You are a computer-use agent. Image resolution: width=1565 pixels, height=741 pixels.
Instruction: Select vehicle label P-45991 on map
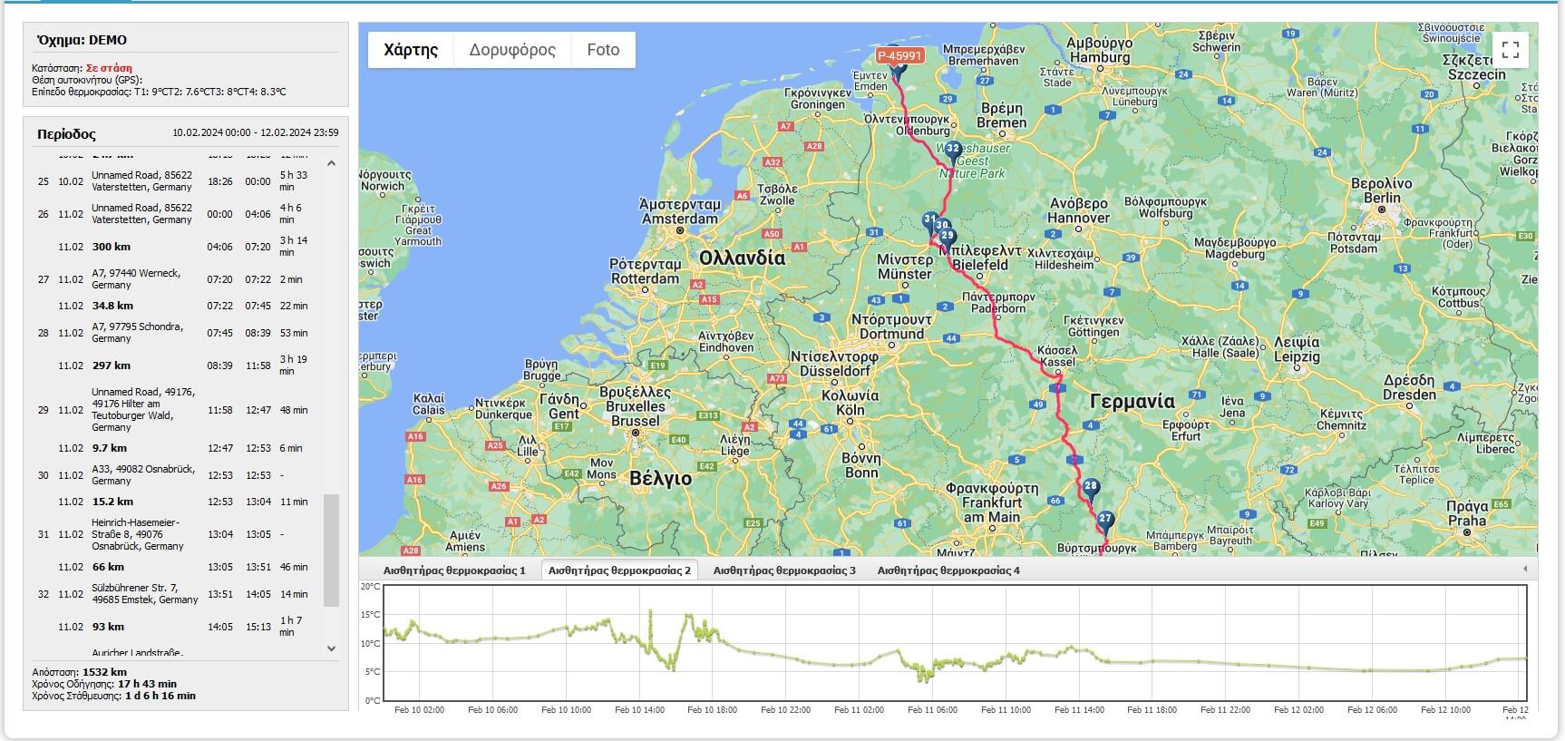(x=899, y=55)
